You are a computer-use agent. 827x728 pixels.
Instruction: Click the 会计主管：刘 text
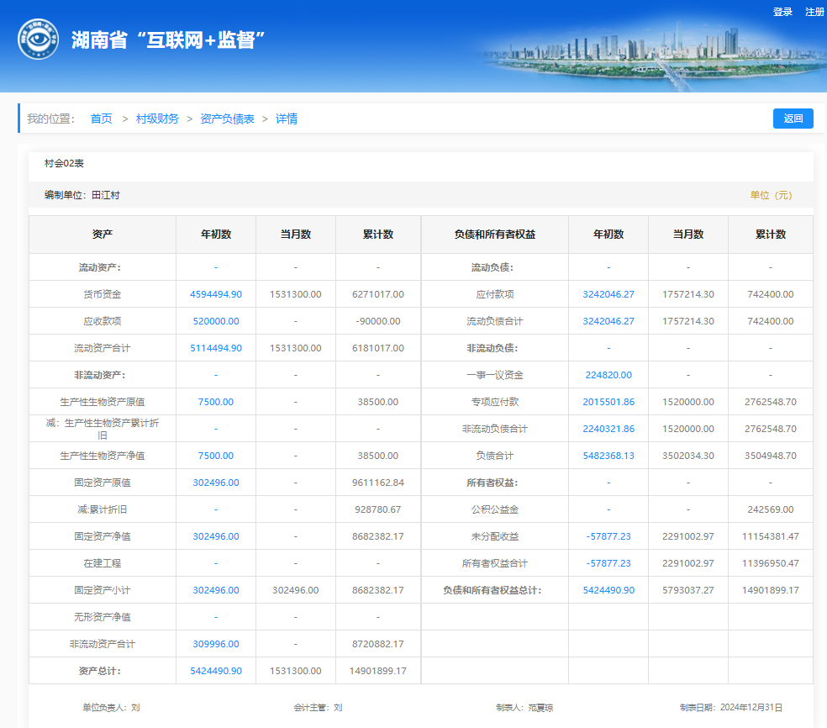(318, 708)
